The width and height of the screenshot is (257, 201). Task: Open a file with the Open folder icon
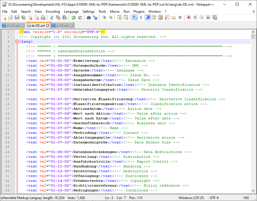coord(10,18)
